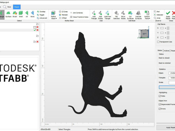Switch to the View ribbon tab
Screen dimensions: 175x131
(x=7, y=7)
